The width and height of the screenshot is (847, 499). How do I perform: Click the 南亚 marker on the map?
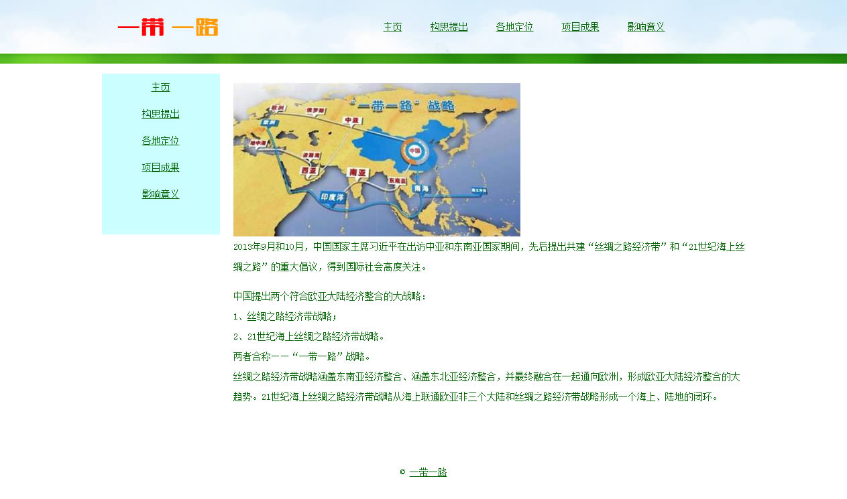point(358,173)
